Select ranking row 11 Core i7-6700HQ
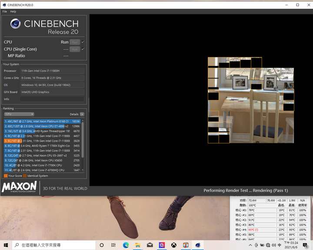313x250 pixels. point(42,170)
